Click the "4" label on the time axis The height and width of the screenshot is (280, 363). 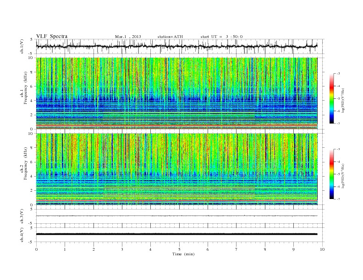tap(150, 249)
